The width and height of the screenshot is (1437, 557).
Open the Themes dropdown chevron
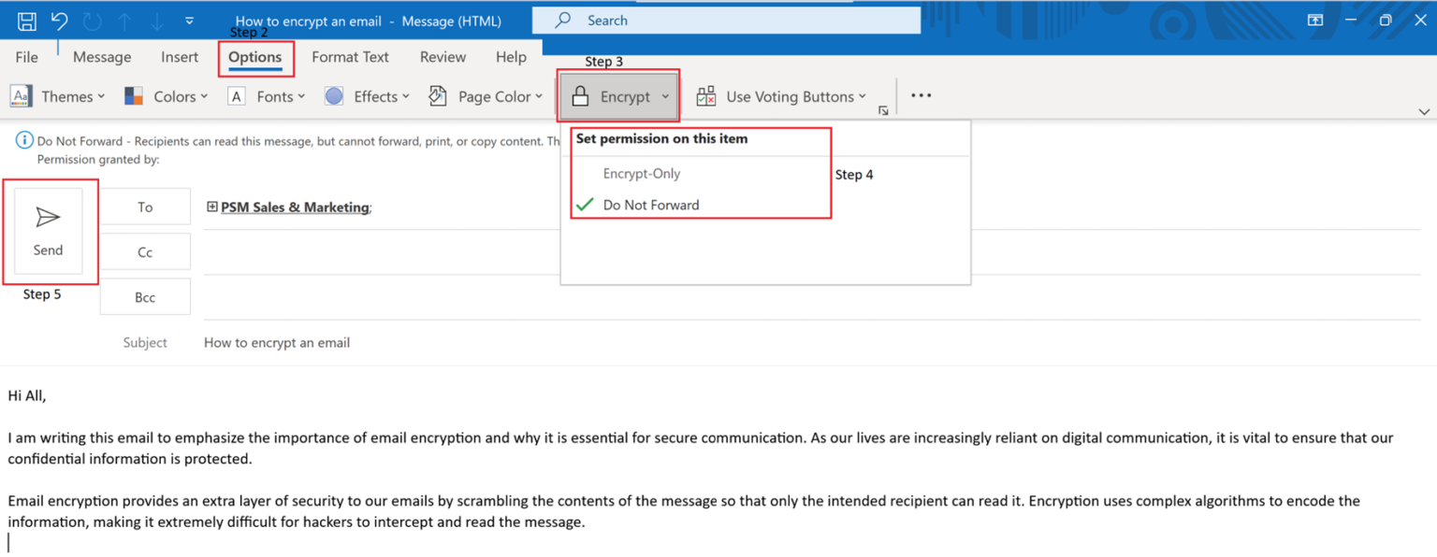[x=100, y=95]
